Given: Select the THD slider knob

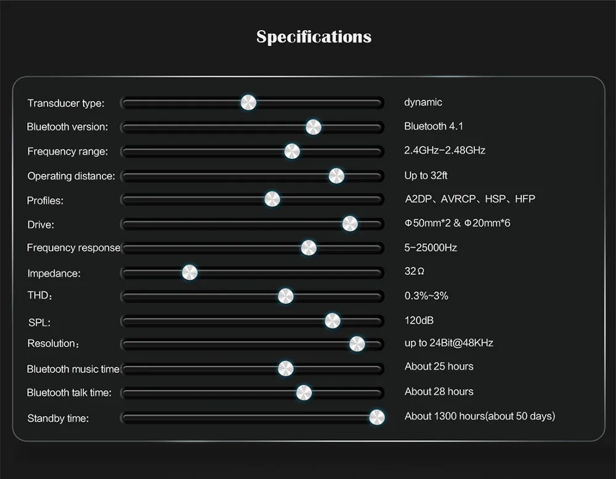Looking at the screenshot, I should [x=286, y=296].
